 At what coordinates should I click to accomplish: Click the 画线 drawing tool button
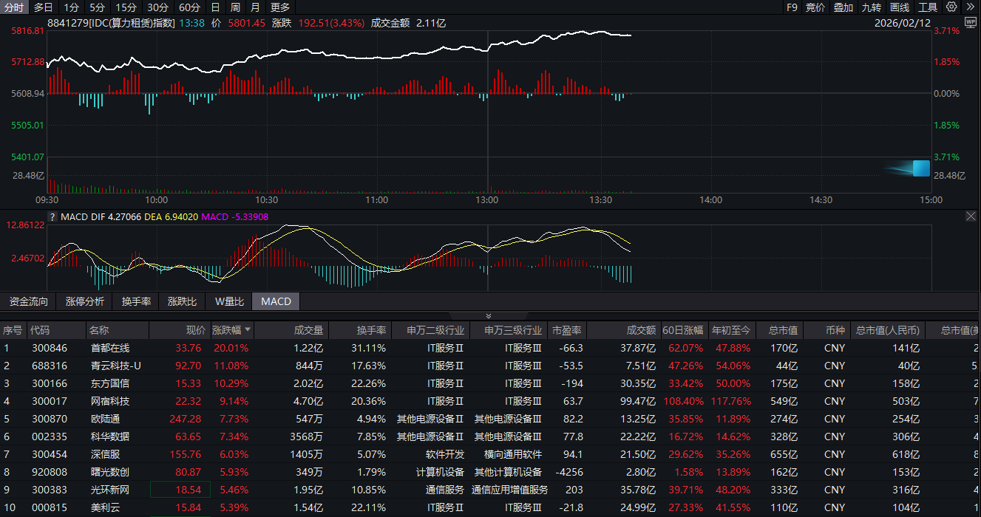coord(900,7)
